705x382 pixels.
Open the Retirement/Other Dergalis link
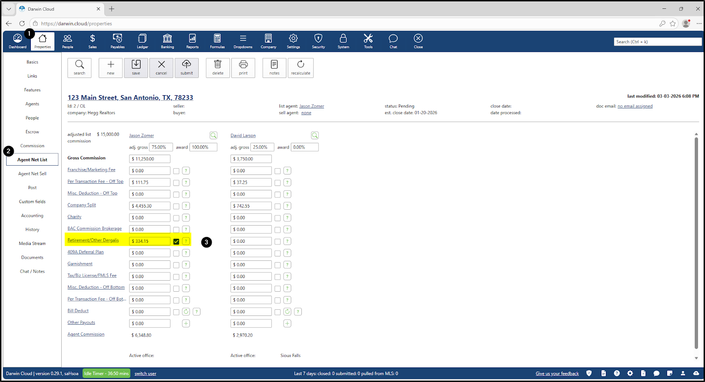tap(93, 240)
